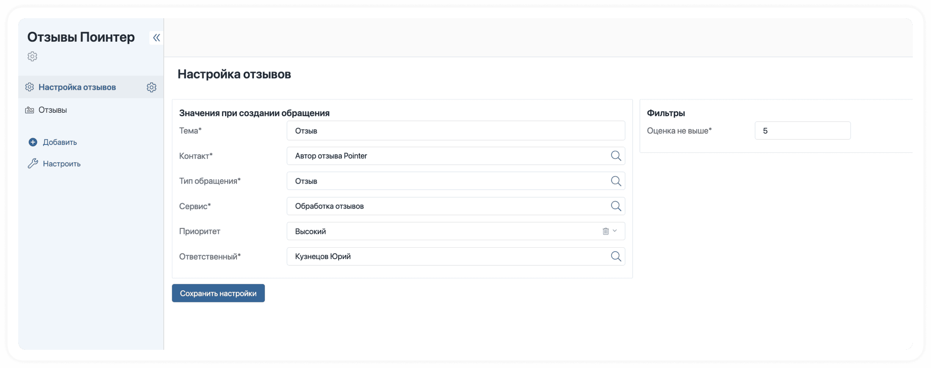Click search icon in Ответственный field
The image size is (931, 368).
616,256
